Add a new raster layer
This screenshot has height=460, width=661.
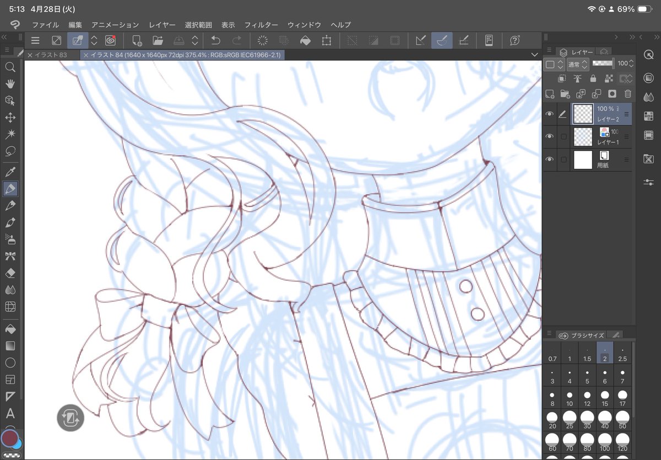(x=549, y=94)
